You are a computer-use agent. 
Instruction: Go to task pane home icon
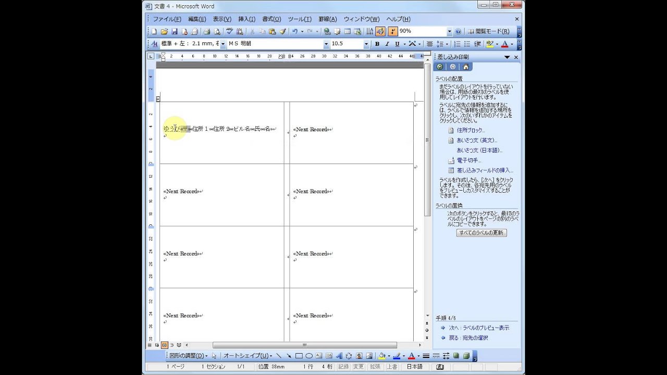point(465,67)
